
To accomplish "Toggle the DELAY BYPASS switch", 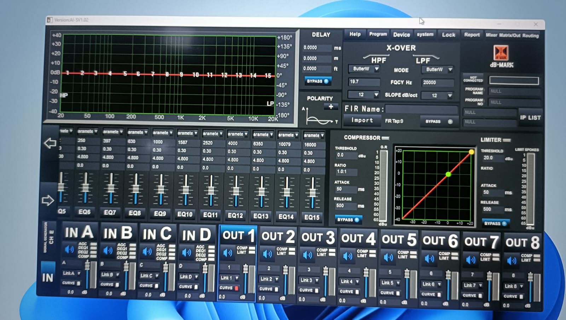I will (318, 81).
